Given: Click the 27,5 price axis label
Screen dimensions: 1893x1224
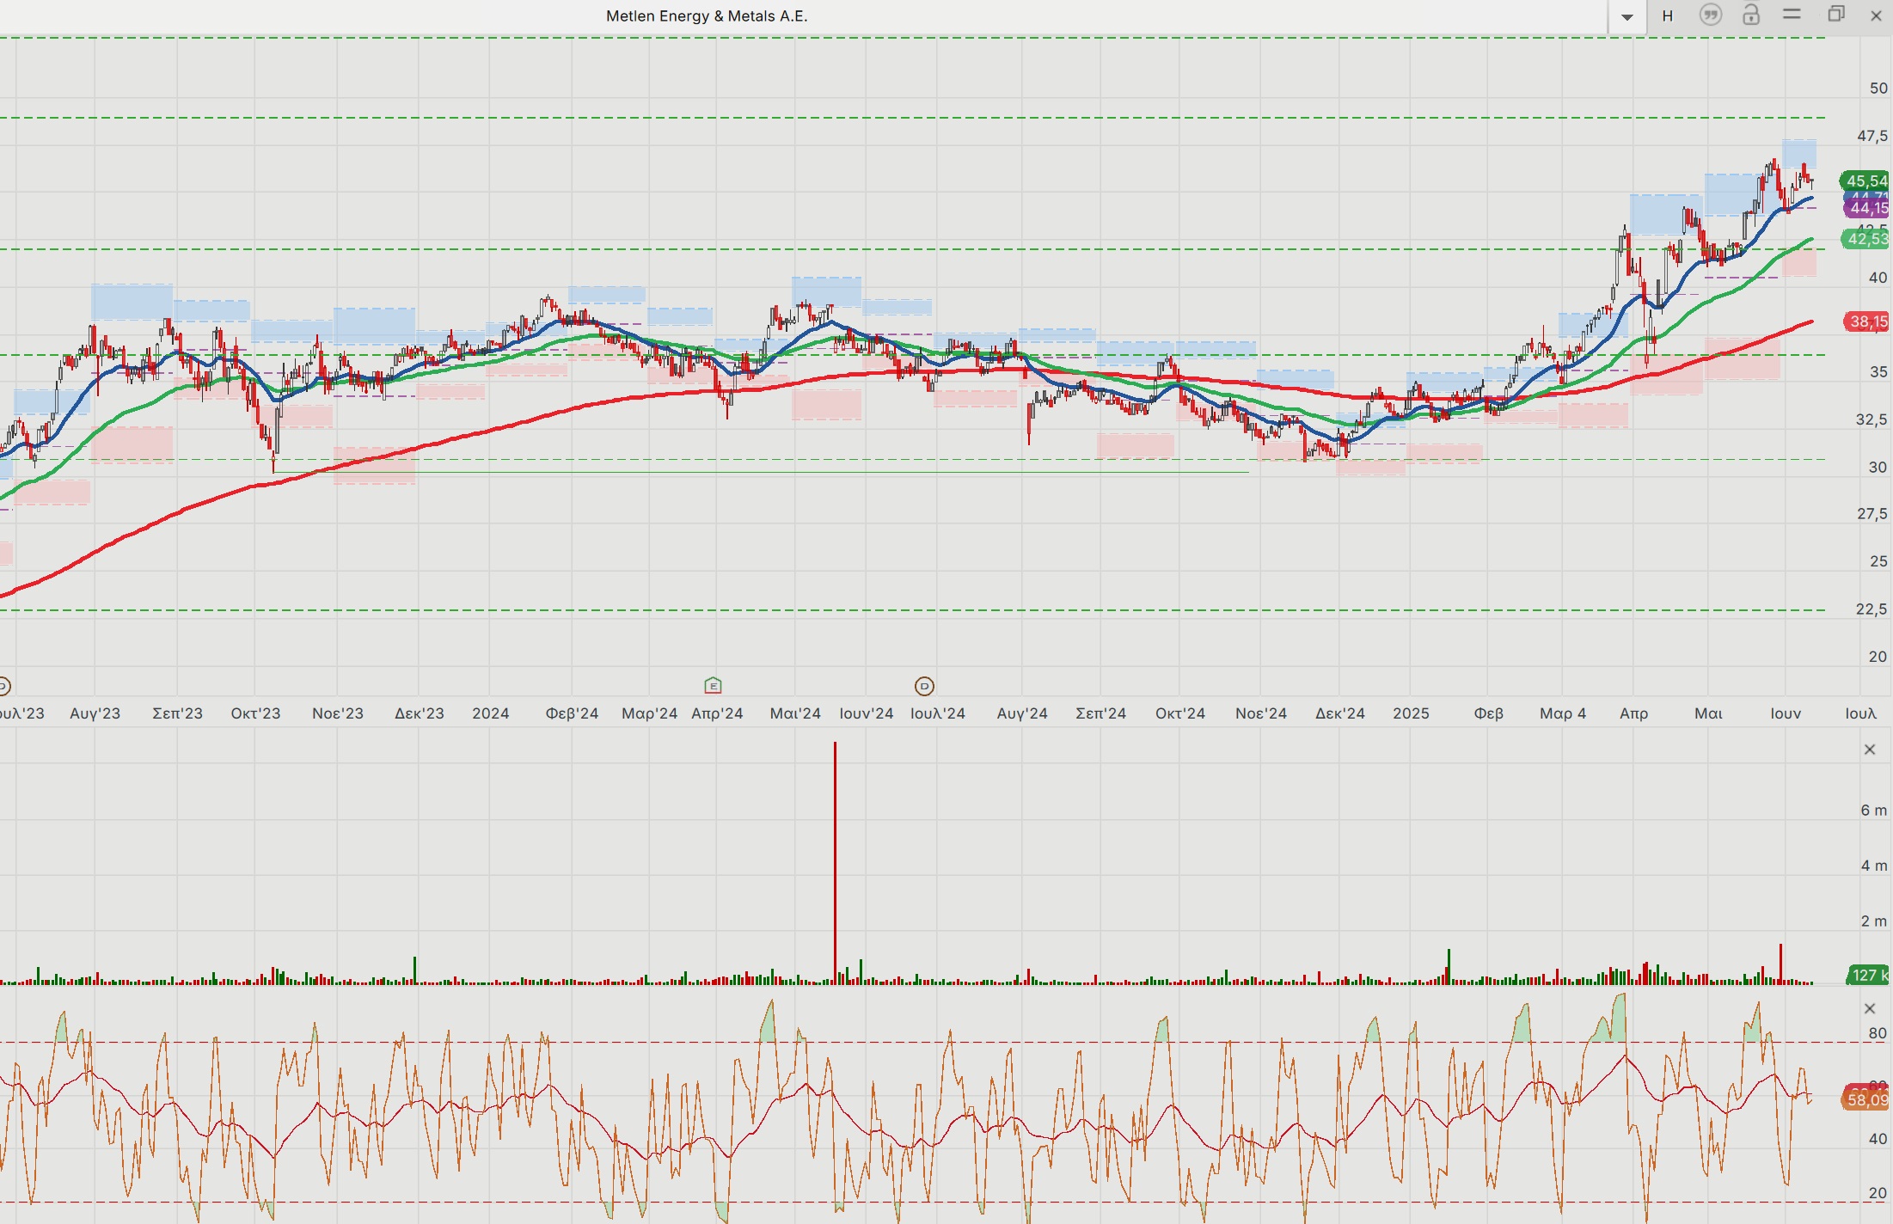Looking at the screenshot, I should [1872, 514].
